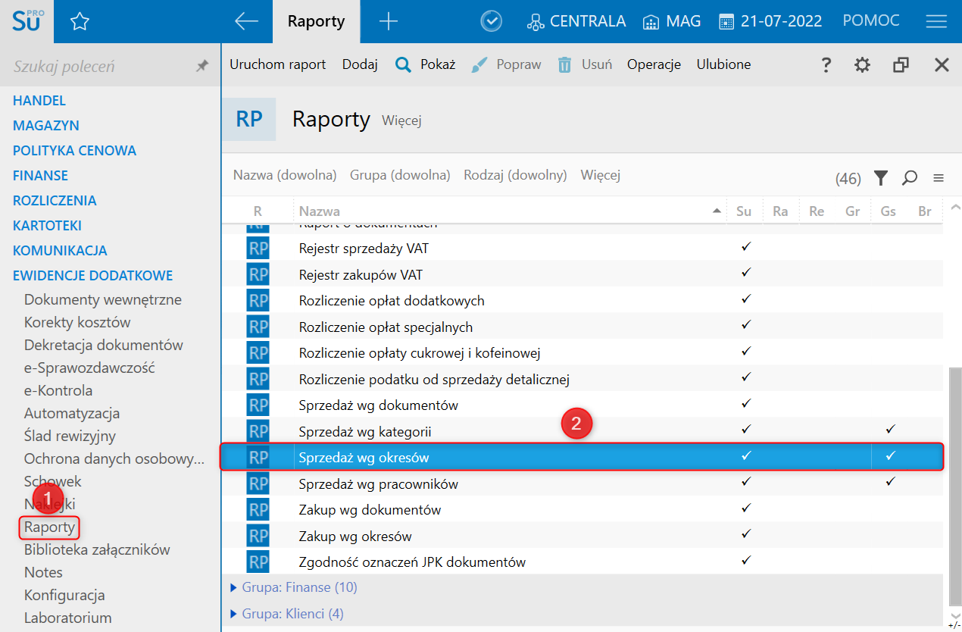This screenshot has height=632, width=962.
Task: Click the magnifier search icon above list
Action: [x=910, y=178]
